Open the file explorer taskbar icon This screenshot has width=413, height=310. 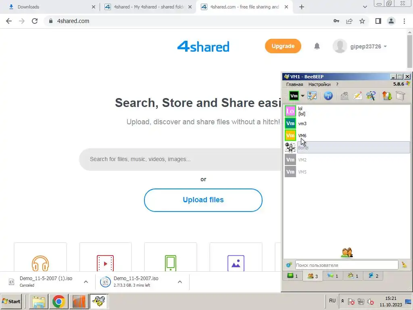click(39, 301)
